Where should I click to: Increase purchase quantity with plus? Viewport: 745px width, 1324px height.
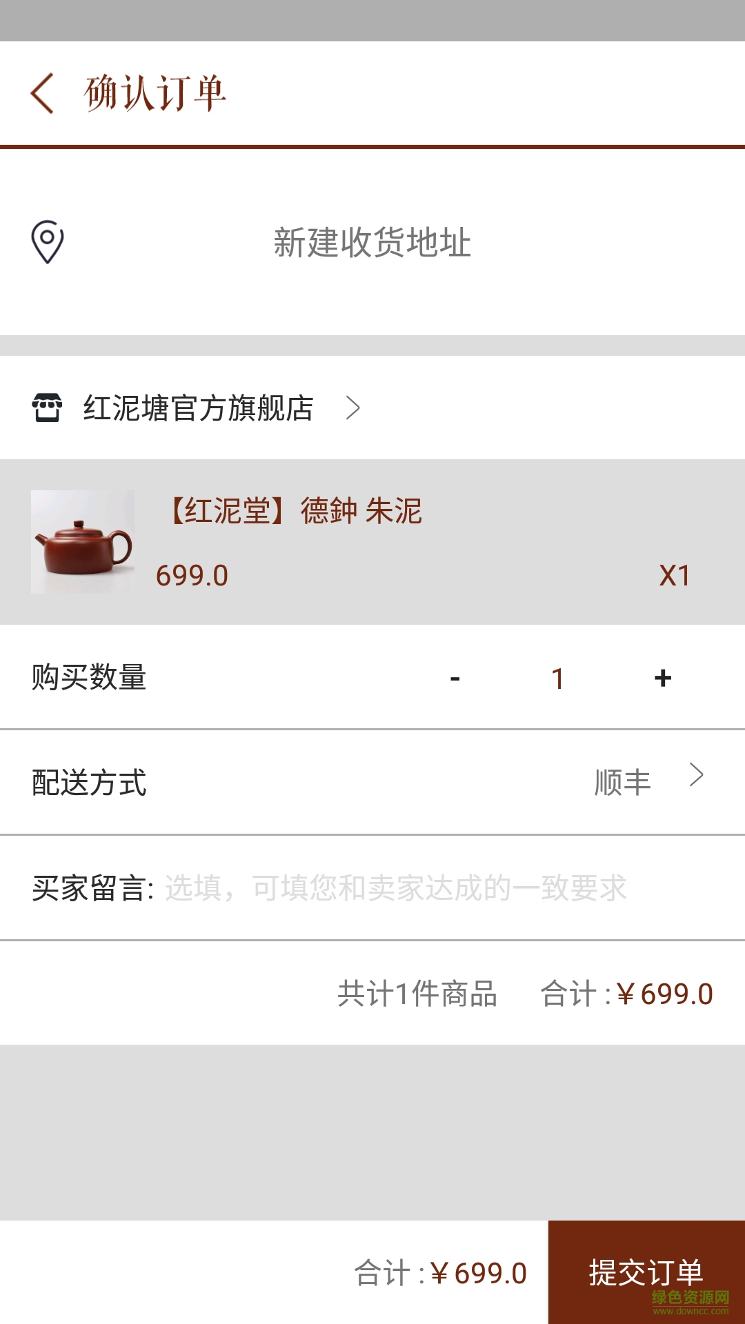663,679
